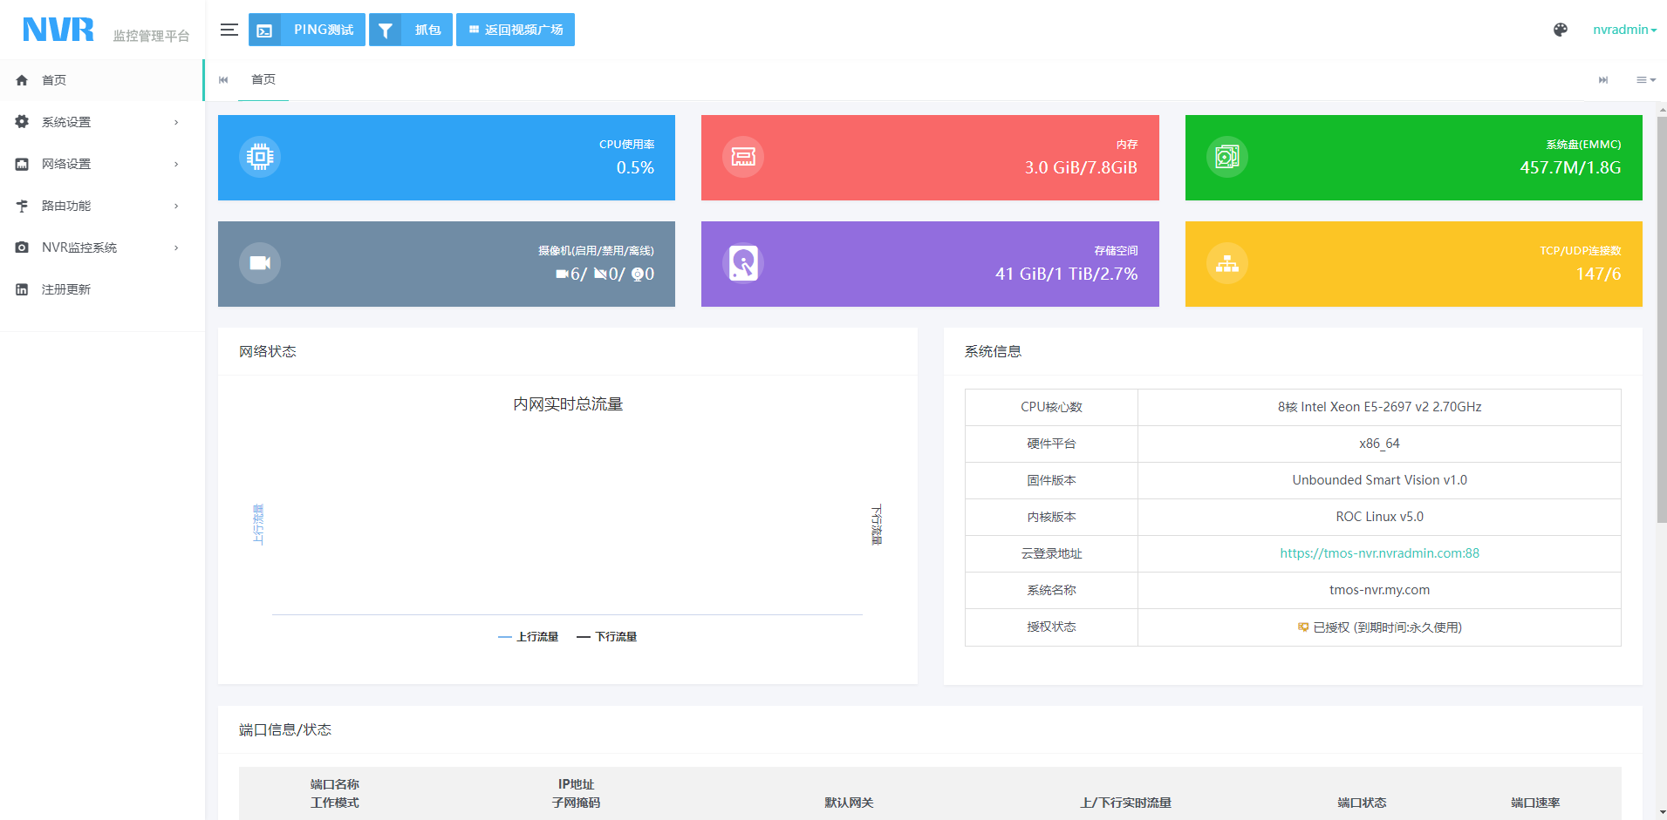Open the theme palette icon
This screenshot has width=1667, height=820.
pos(1560,30)
